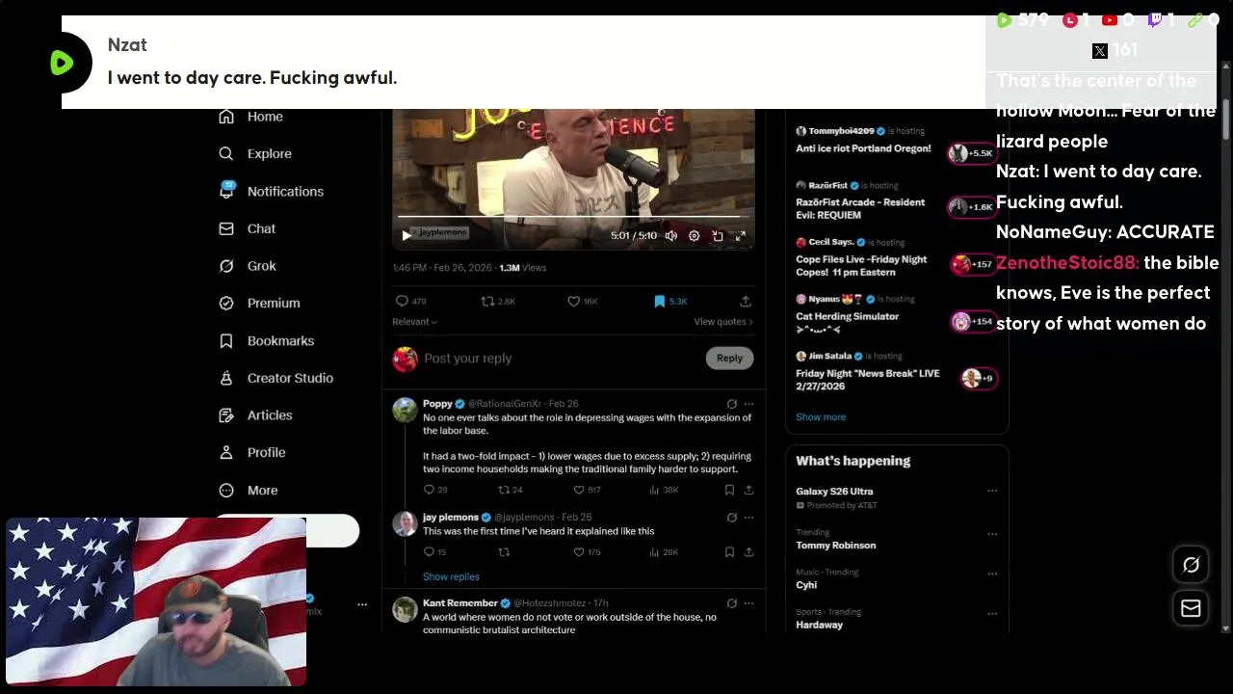The height and width of the screenshot is (694, 1233).
Task: Share Poppy's reply
Action: [748, 490]
